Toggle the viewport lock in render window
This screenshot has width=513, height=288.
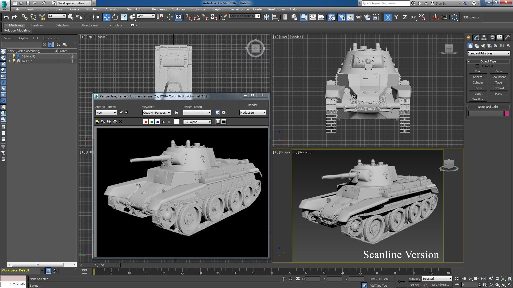click(176, 113)
